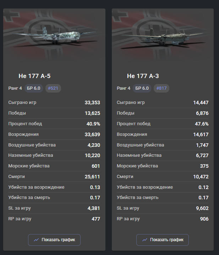Click the He 177 A-3 title

[x=145, y=76]
